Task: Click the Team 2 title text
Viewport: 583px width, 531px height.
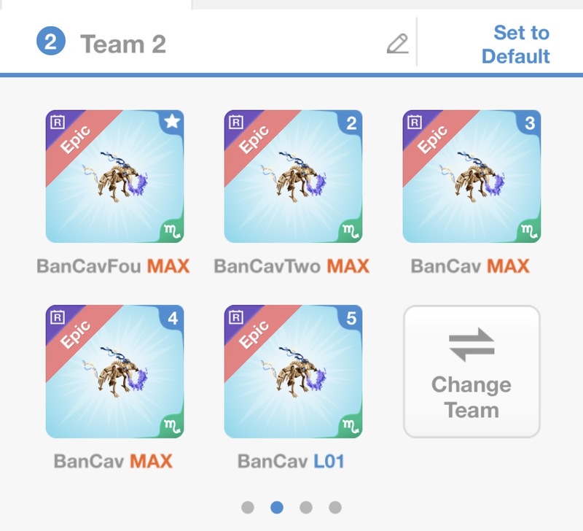Action: click(x=123, y=44)
